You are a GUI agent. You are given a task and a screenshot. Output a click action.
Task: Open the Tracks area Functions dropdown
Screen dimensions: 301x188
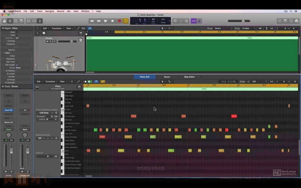click(x=58, y=29)
